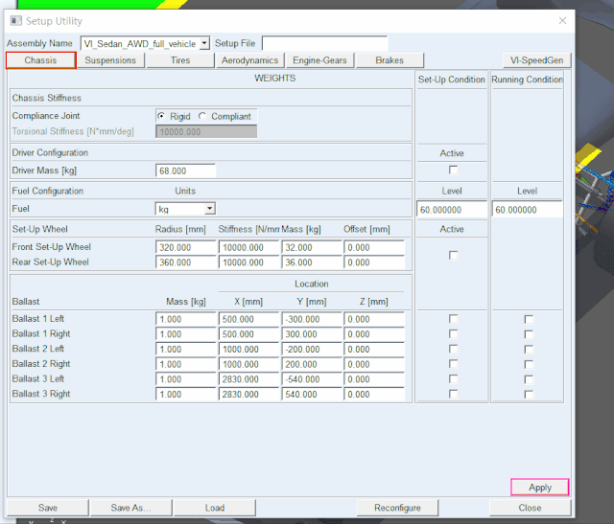Select the Compliant joint radio button
The image size is (614, 524).
point(202,116)
